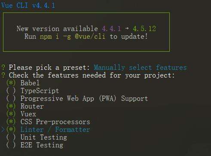Click the Vue CLI v4.4.1 header
The width and height of the screenshot is (211, 156).
pos(28,6)
